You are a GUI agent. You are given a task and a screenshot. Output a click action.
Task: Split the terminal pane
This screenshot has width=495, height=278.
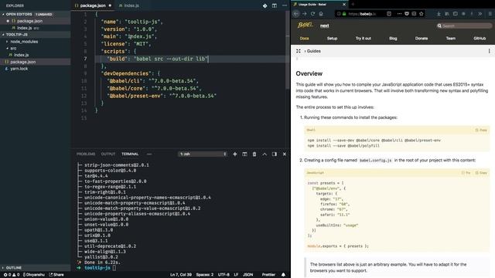[244, 154]
